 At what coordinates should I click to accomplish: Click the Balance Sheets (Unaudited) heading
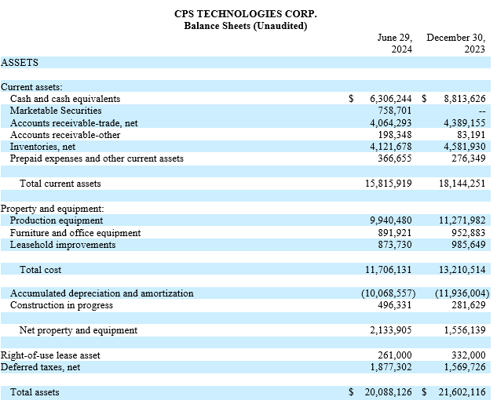(245, 26)
